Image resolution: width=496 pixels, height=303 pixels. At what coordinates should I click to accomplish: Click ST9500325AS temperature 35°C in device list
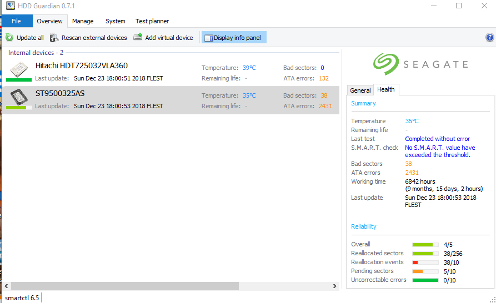pos(249,95)
